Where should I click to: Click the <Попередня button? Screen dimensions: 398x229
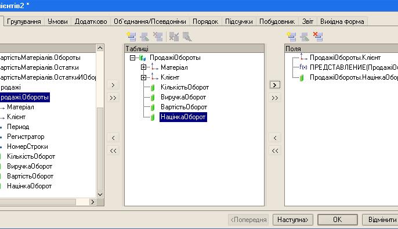click(248, 220)
